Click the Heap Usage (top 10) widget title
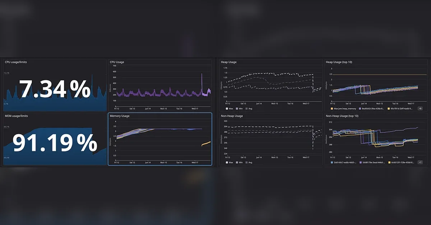 339,62
